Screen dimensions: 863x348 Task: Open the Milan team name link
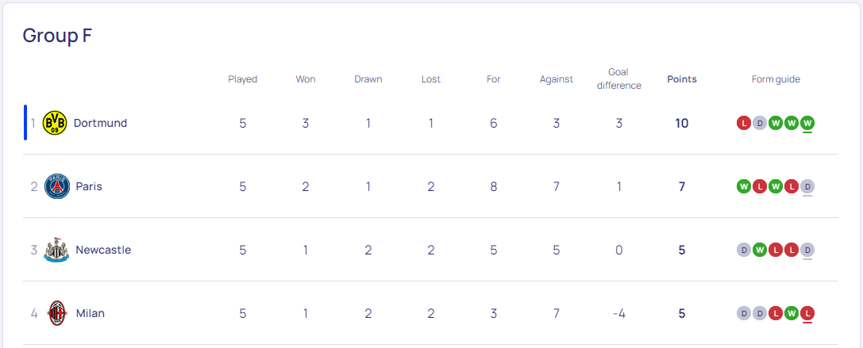pyautogui.click(x=91, y=313)
